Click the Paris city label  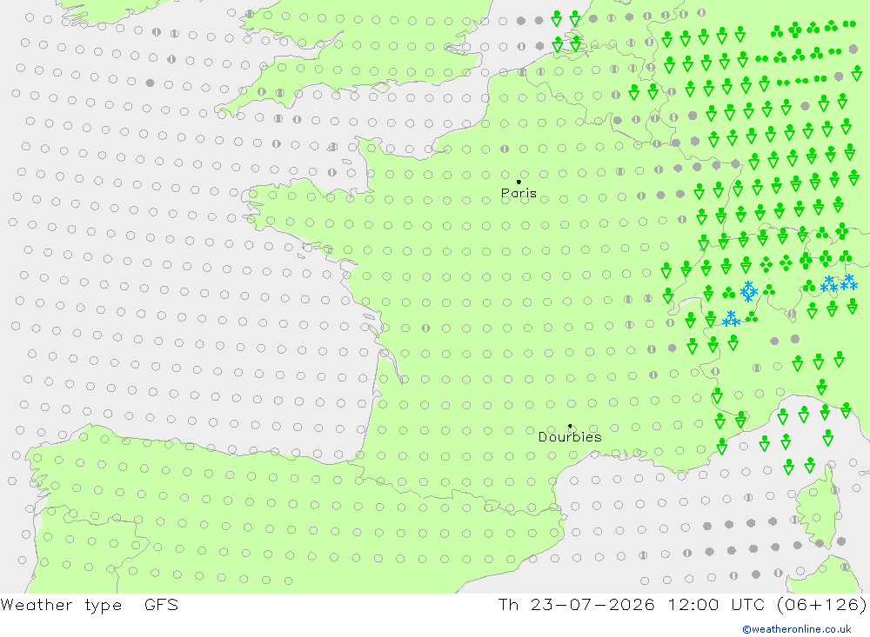(x=519, y=193)
